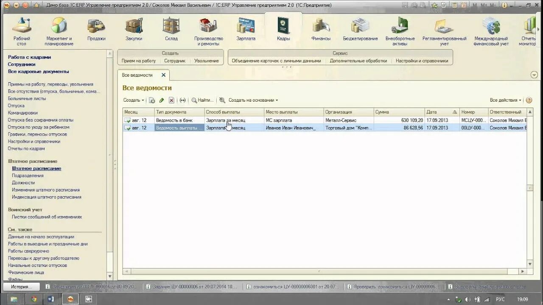This screenshot has height=305, width=543.
Task: Open the 1C main menu dropdown arrow
Action: point(16,5)
